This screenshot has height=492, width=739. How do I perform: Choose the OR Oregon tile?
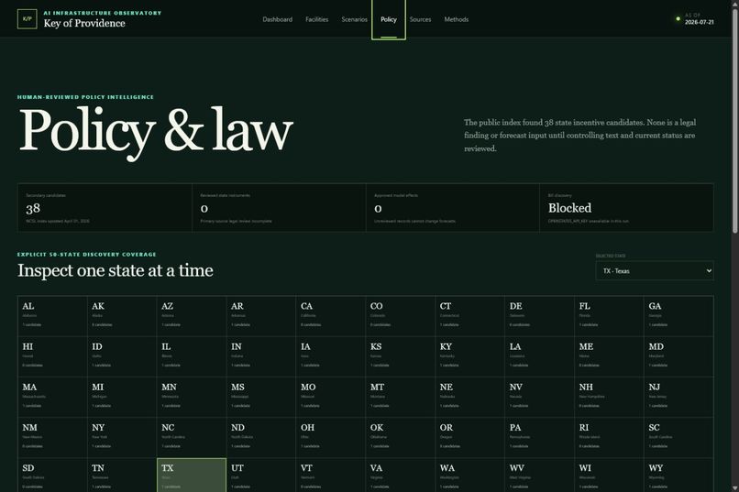(469, 437)
